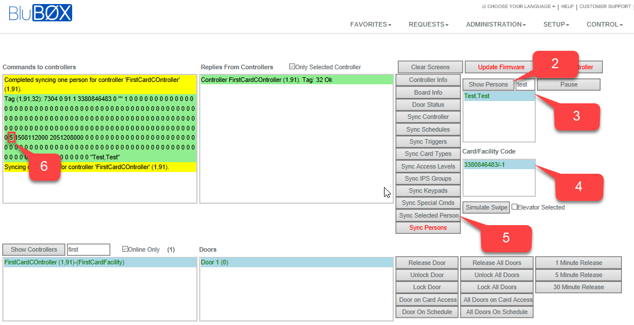Toggle the Online Only checkbox
Screen dimensions: 634x325
tap(125, 249)
